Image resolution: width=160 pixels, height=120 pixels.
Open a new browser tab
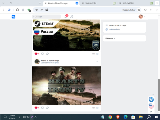click(40, 3)
